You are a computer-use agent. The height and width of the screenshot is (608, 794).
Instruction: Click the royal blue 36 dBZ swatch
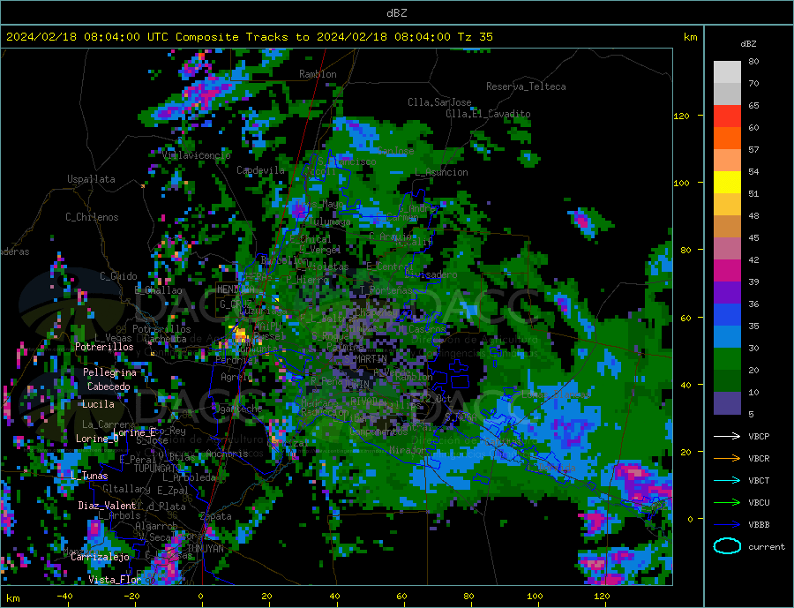[x=727, y=315]
